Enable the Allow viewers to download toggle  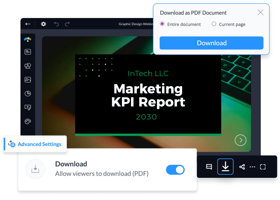(x=175, y=170)
